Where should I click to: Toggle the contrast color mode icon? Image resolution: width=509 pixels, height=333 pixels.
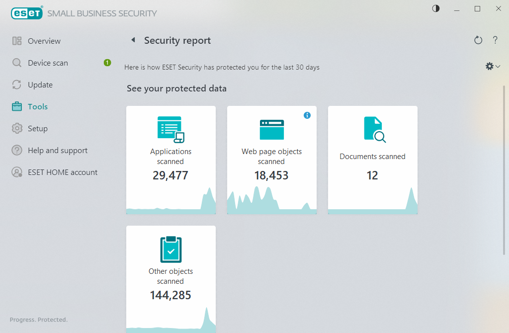click(436, 8)
